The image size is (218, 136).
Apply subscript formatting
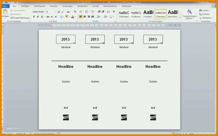(x=52, y=17)
